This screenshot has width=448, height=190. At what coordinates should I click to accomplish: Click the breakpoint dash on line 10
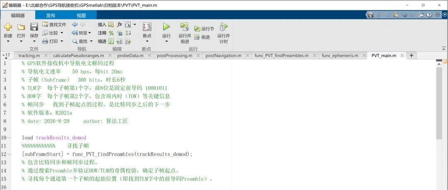[9, 138]
